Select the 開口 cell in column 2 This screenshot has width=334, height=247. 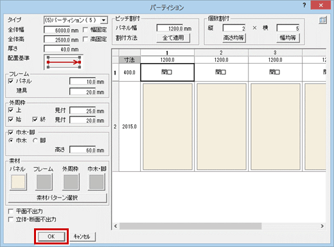(x=221, y=72)
